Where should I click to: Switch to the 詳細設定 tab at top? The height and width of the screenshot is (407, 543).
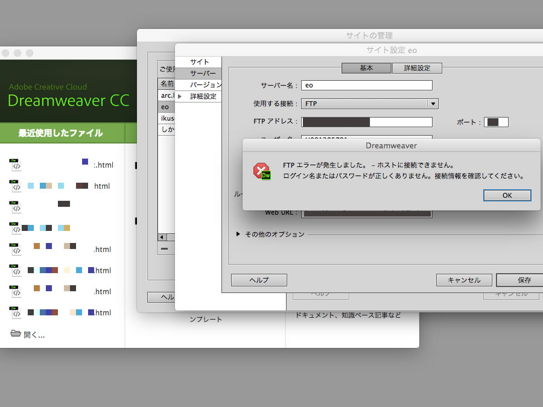click(x=417, y=68)
